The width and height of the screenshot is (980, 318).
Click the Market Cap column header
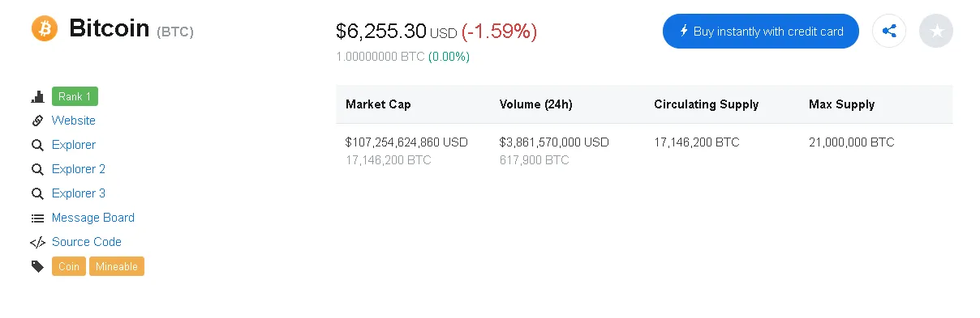coord(378,104)
